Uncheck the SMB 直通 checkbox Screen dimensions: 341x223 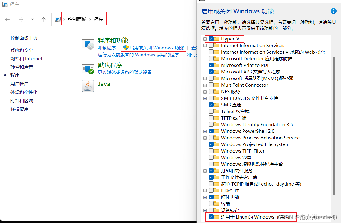pos(211,105)
